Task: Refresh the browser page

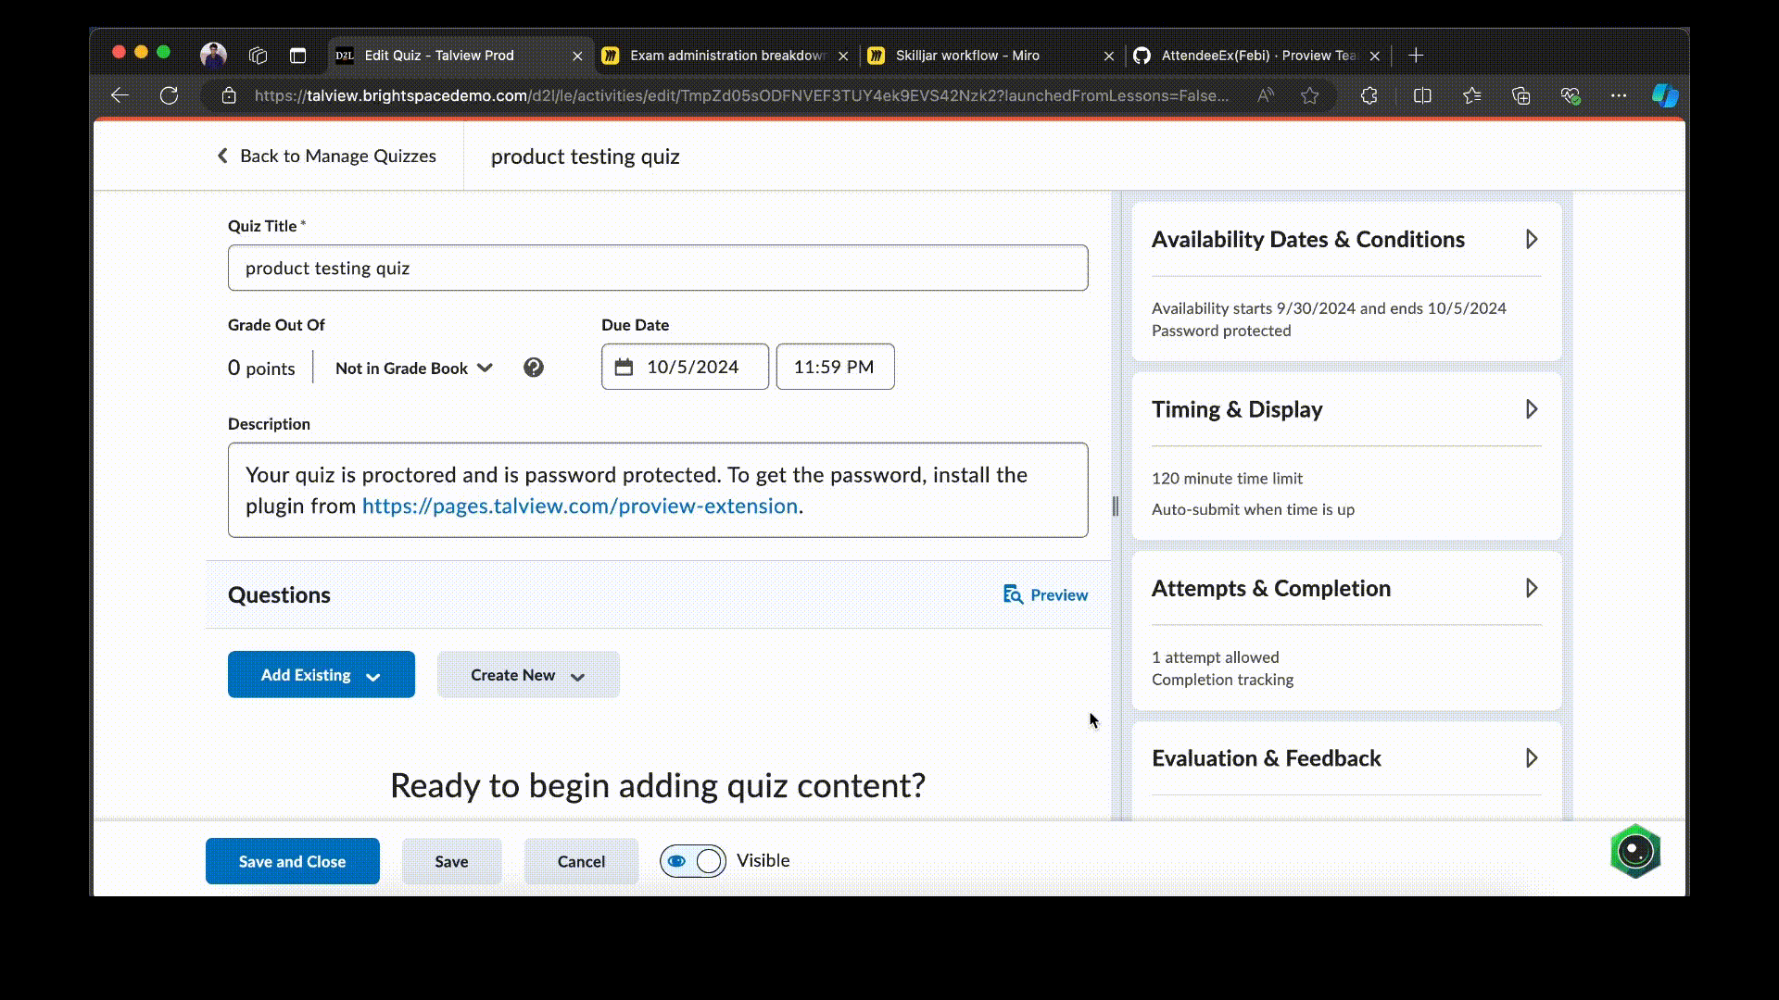Action: 169,95
